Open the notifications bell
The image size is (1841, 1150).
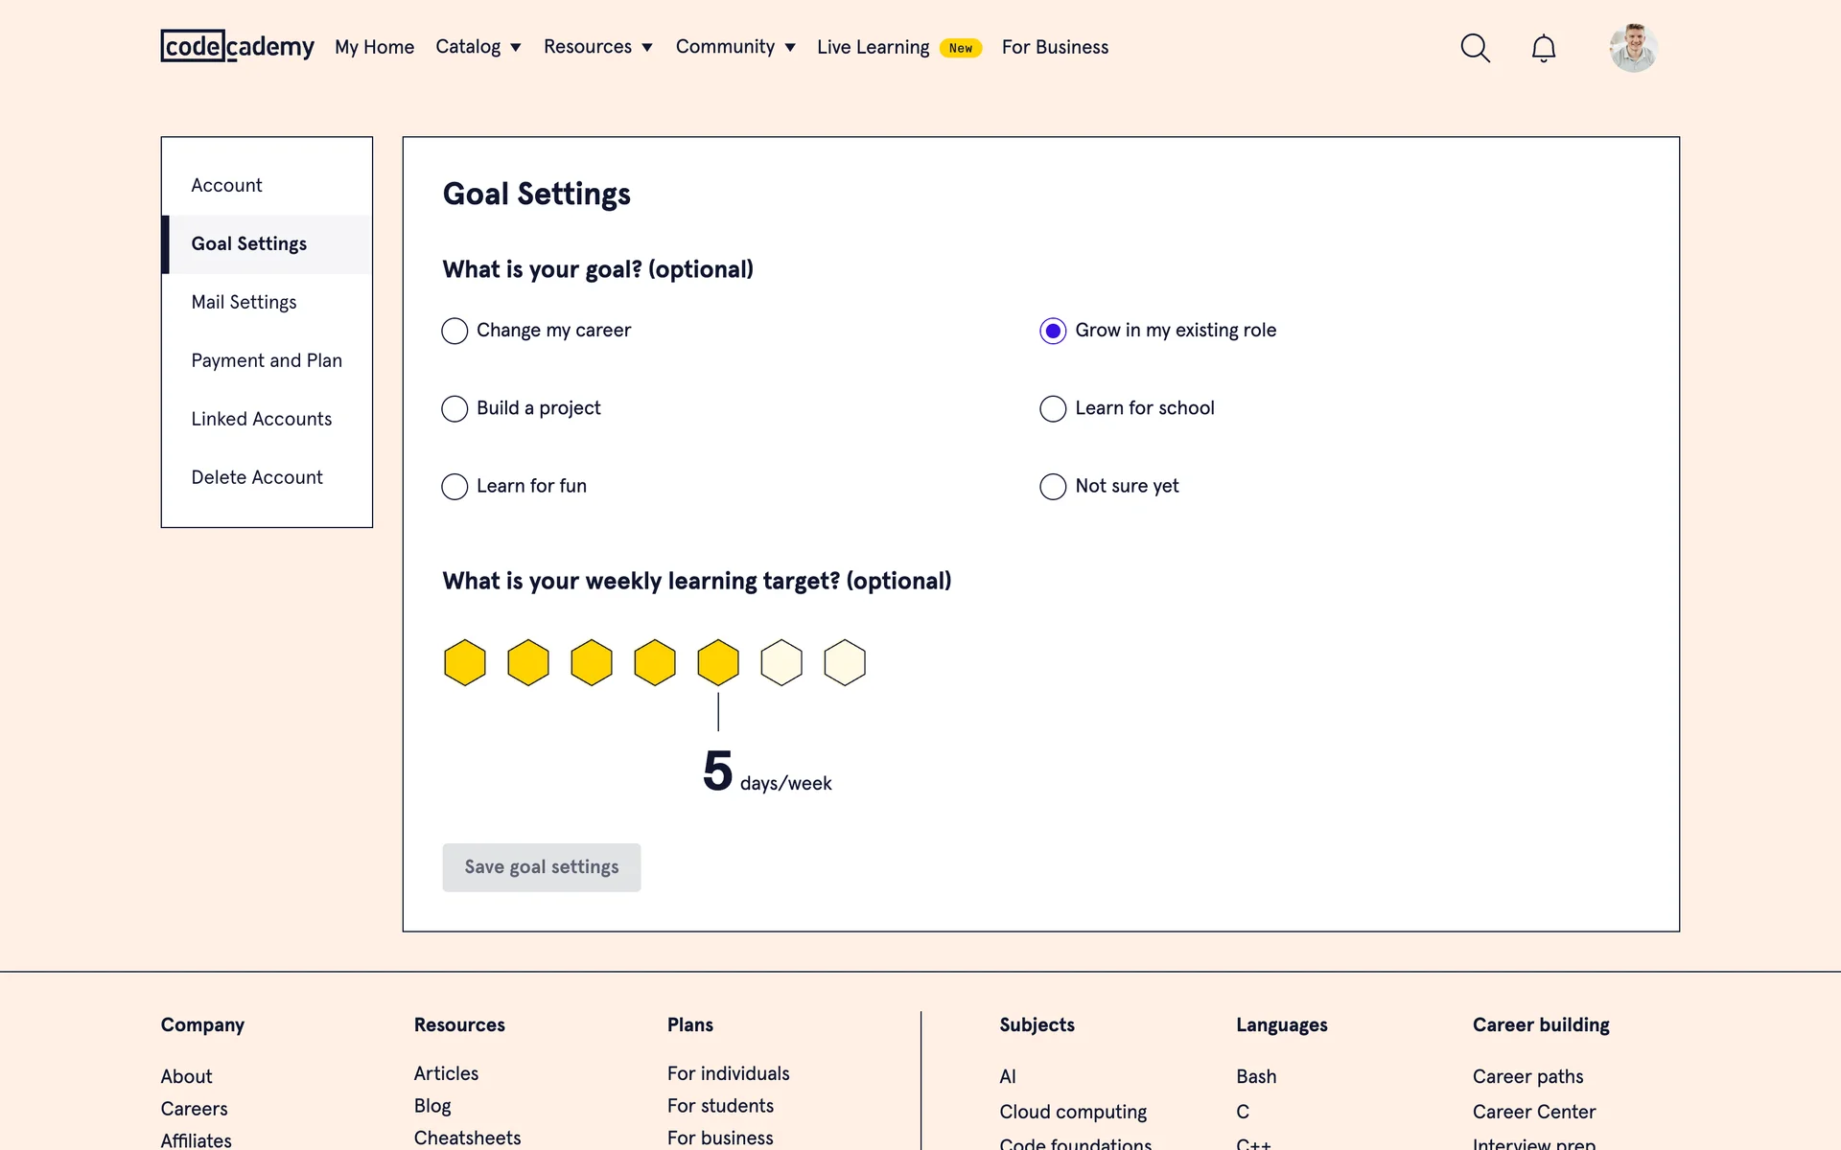point(1543,48)
